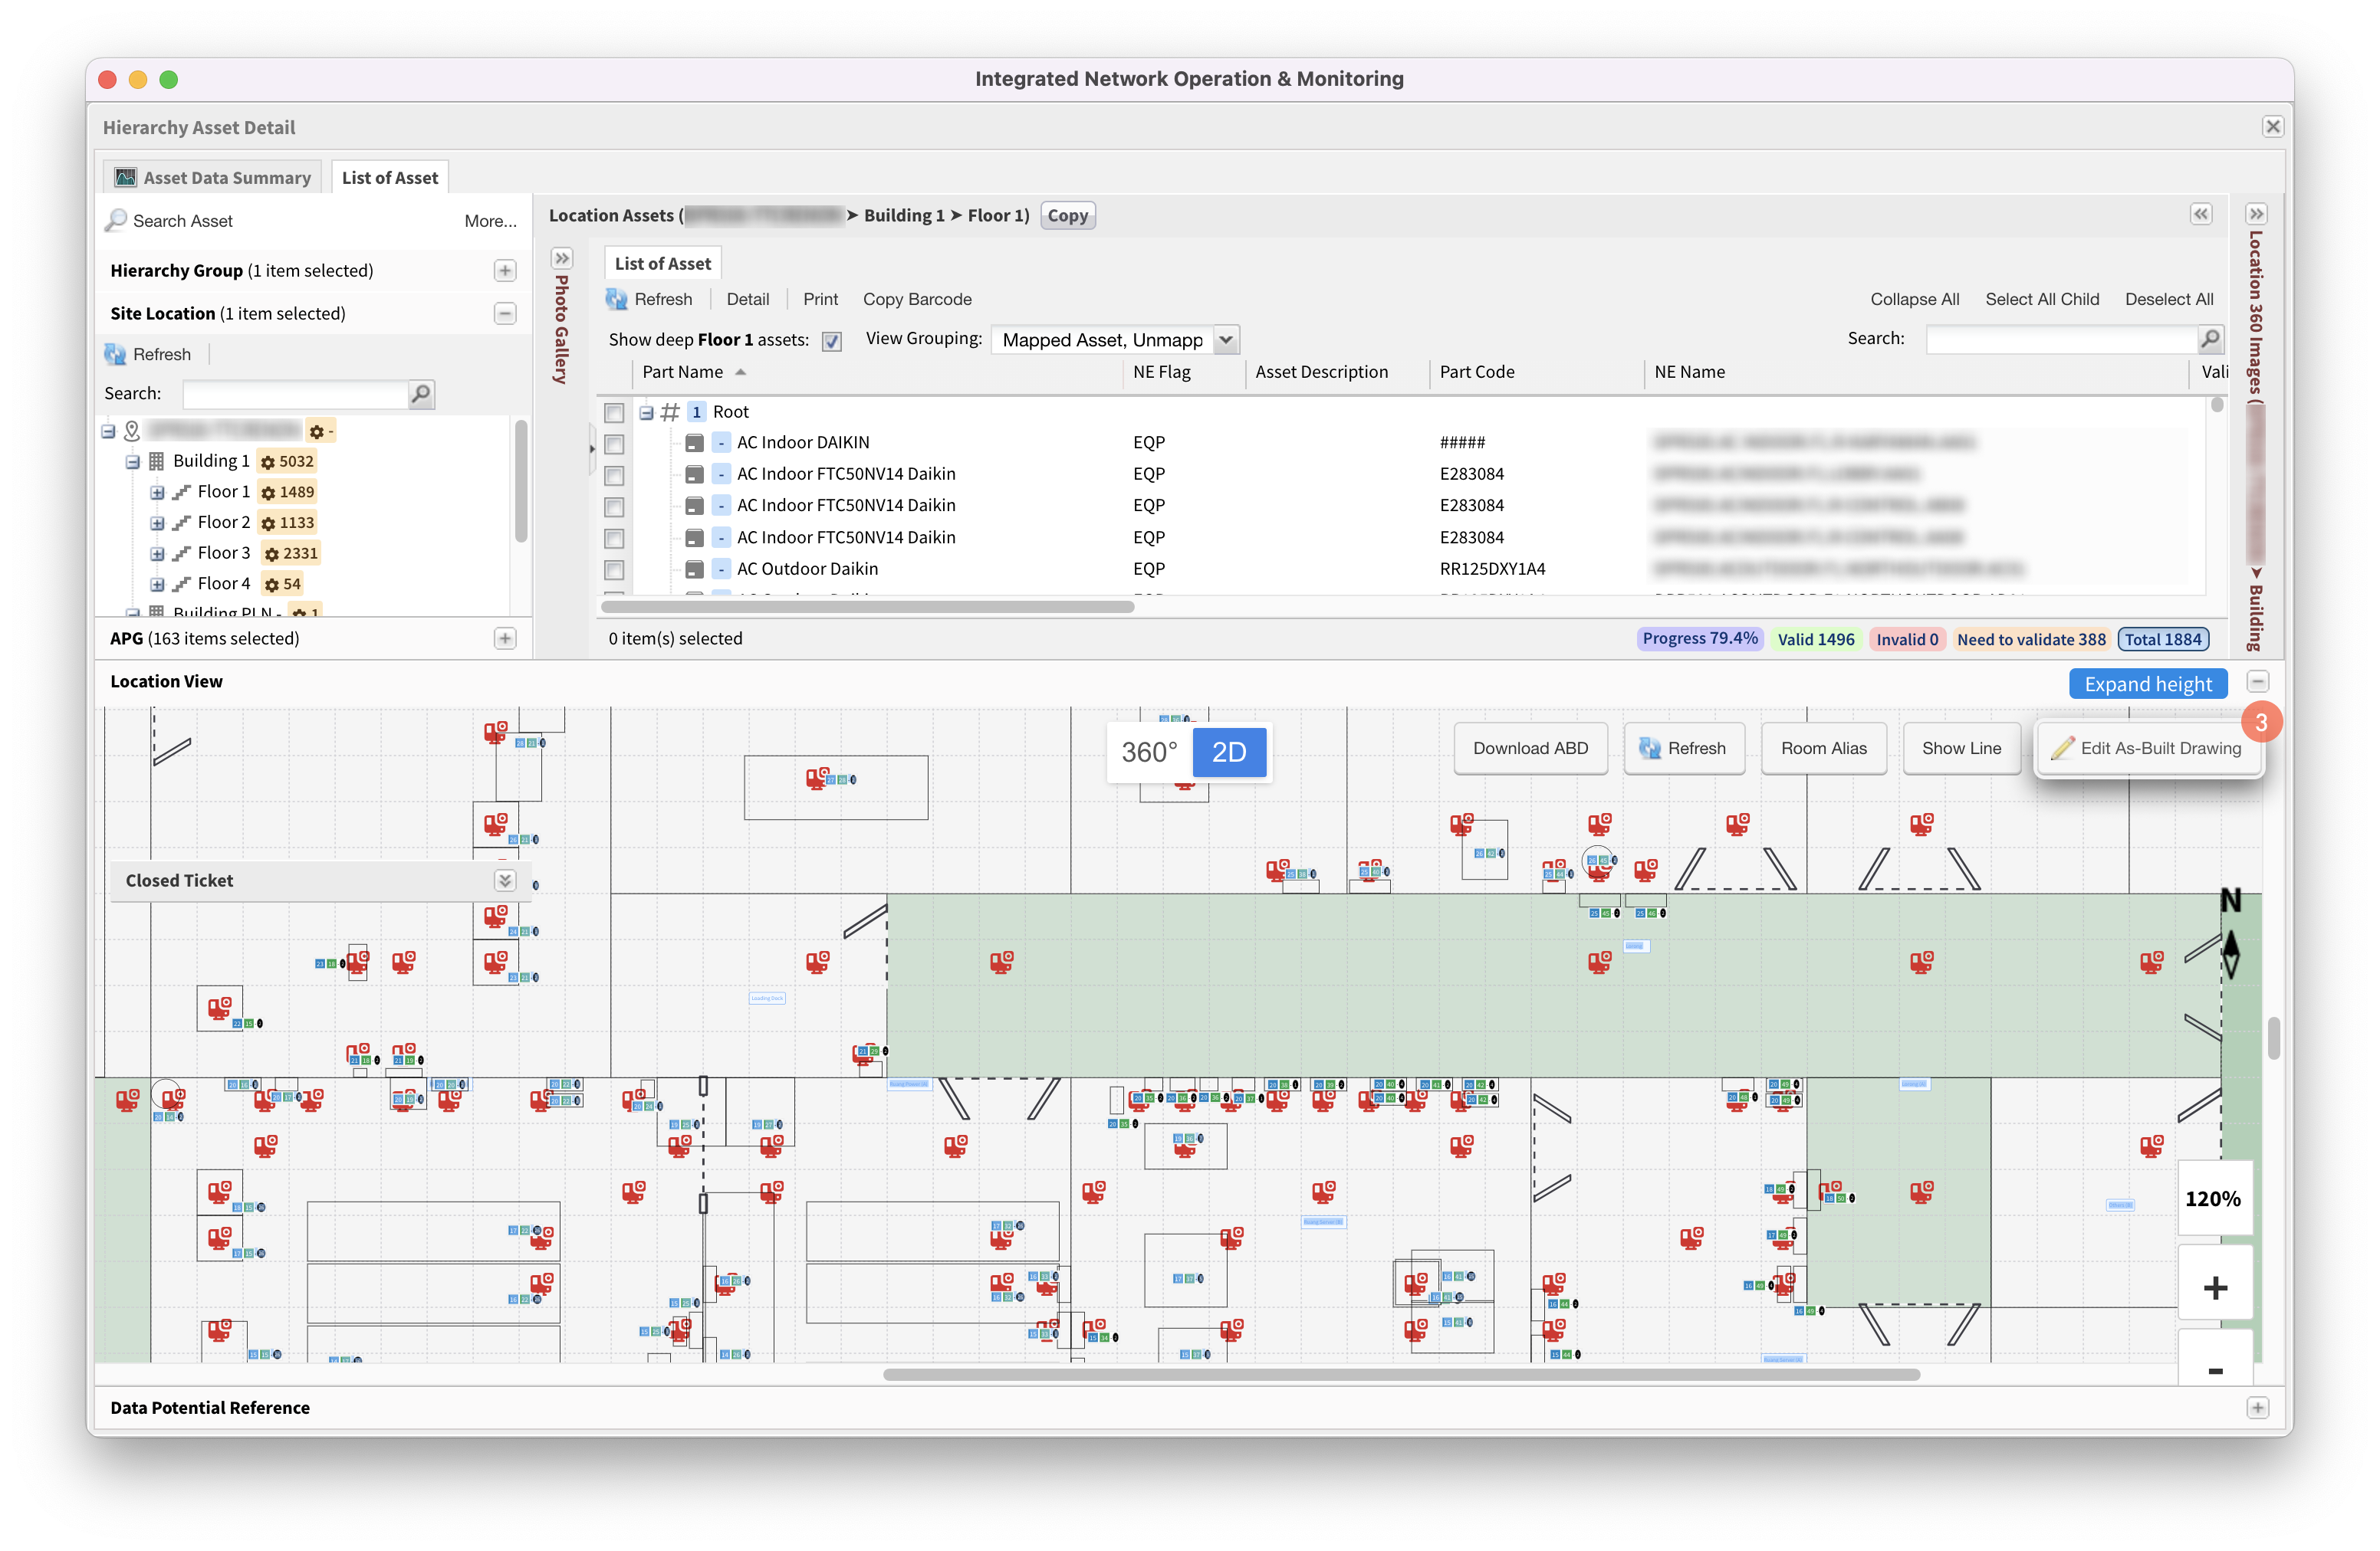2380x1551 pixels.
Task: Click the Expand height button
Action: click(2147, 684)
